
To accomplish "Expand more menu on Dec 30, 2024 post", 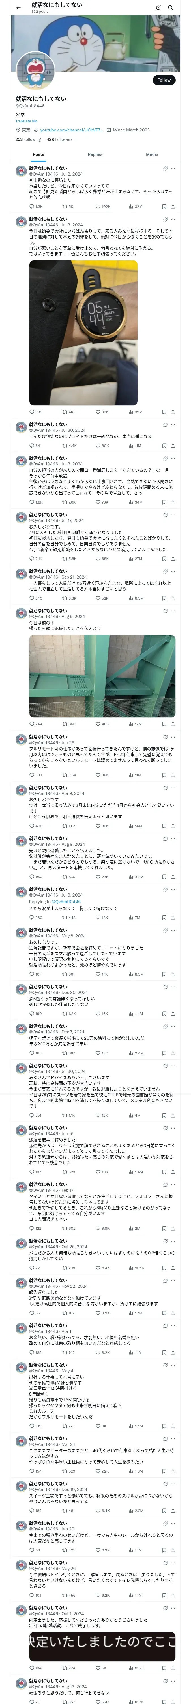I will tap(173, 986).
